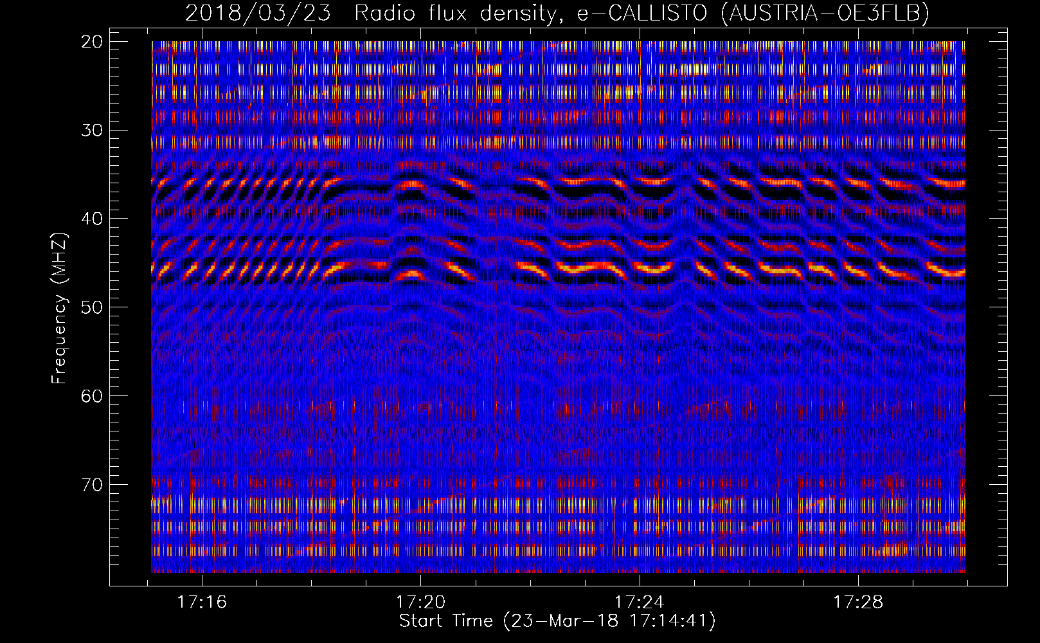Click the Start Time axis label
Screen dimensions: 1040x643
point(557,621)
